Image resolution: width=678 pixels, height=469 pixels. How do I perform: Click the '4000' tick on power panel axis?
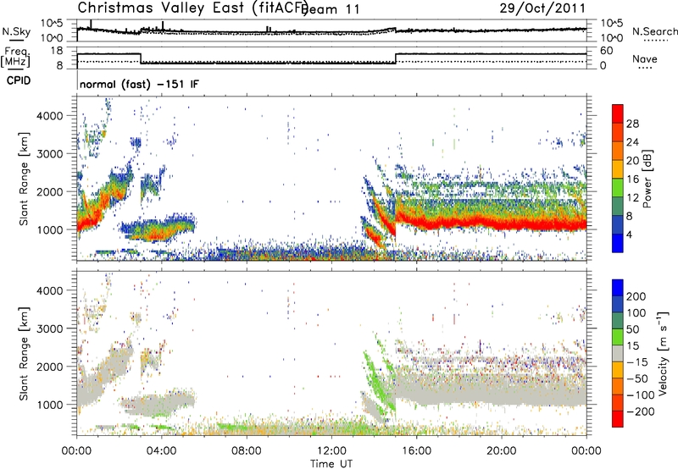coord(50,116)
